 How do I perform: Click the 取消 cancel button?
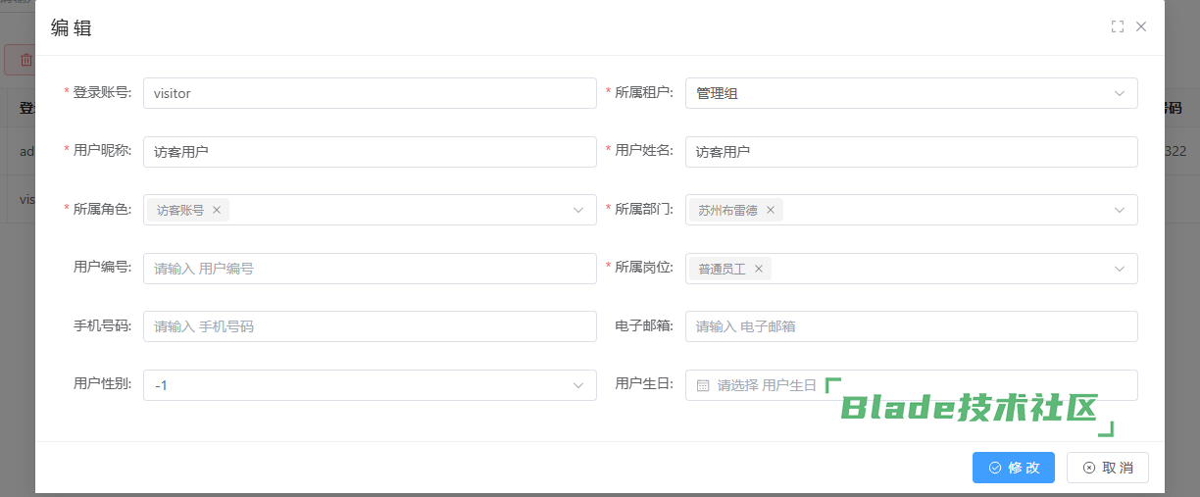1107,468
